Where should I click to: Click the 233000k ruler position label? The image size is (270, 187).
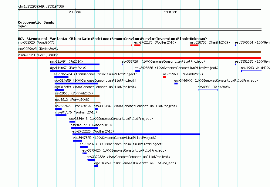[x=75, y=12]
